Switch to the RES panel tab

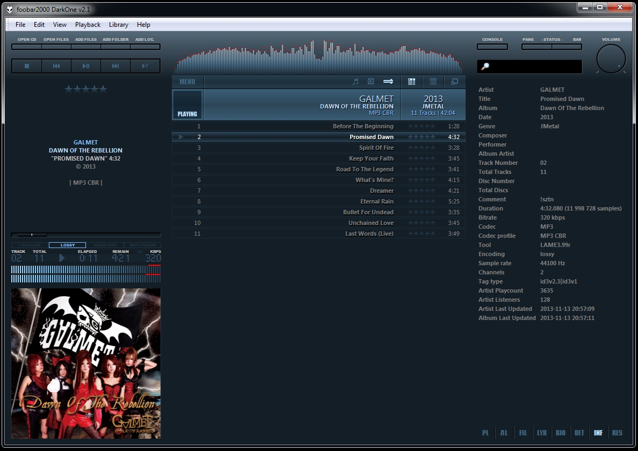point(617,433)
